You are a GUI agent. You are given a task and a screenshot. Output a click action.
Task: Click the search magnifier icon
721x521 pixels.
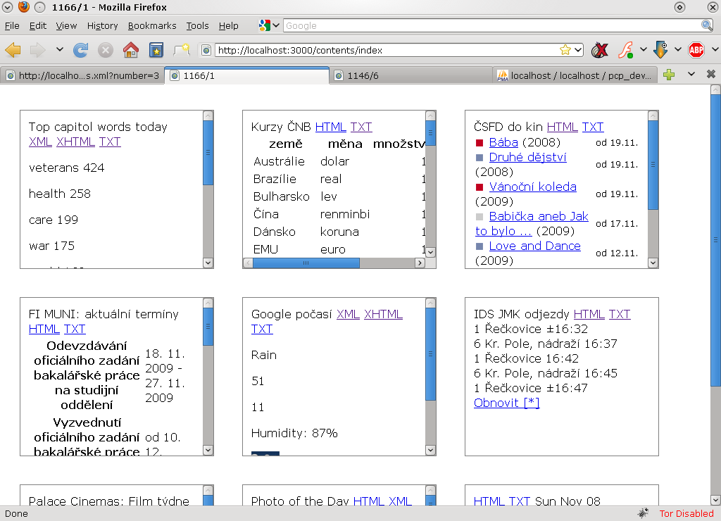coord(707,25)
